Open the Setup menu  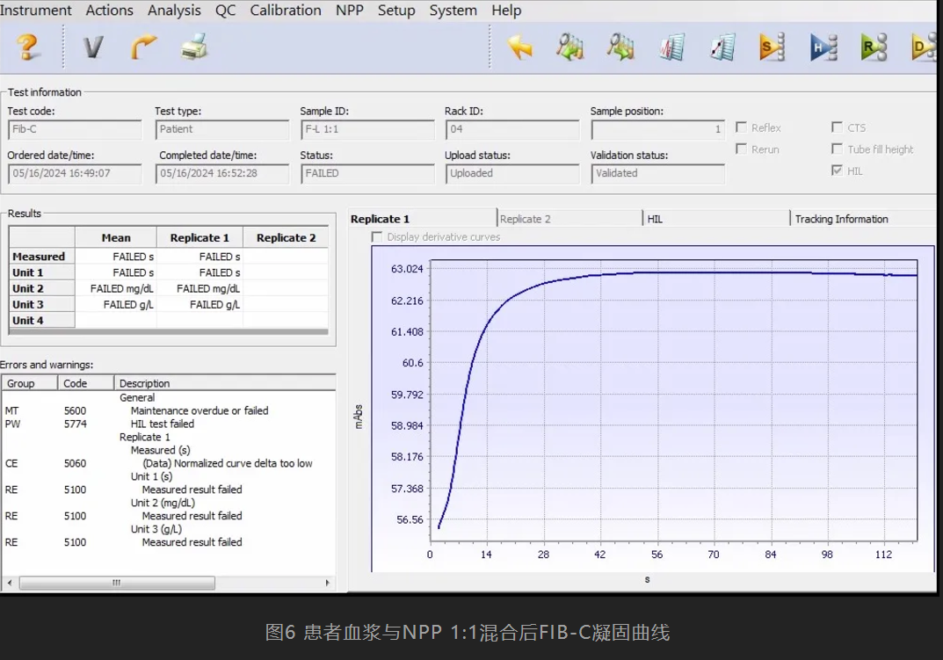tap(396, 11)
